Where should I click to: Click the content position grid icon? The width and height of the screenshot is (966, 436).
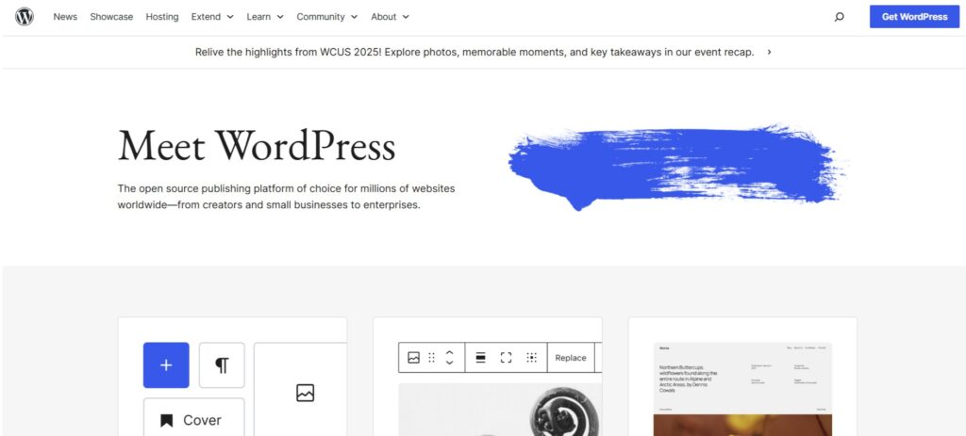[531, 358]
